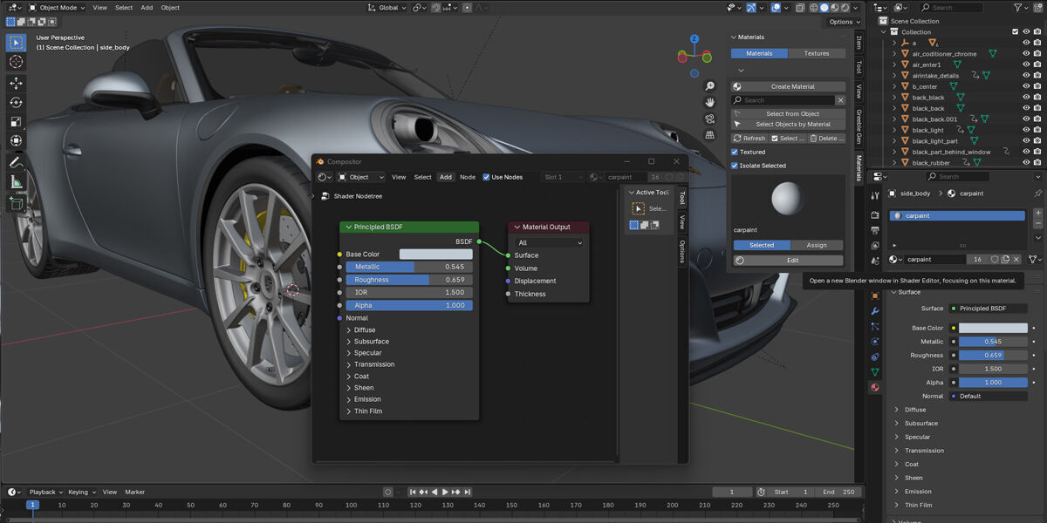Image resolution: width=1047 pixels, height=523 pixels.
Task: Uncheck the Textured checkbox
Action: (x=735, y=152)
